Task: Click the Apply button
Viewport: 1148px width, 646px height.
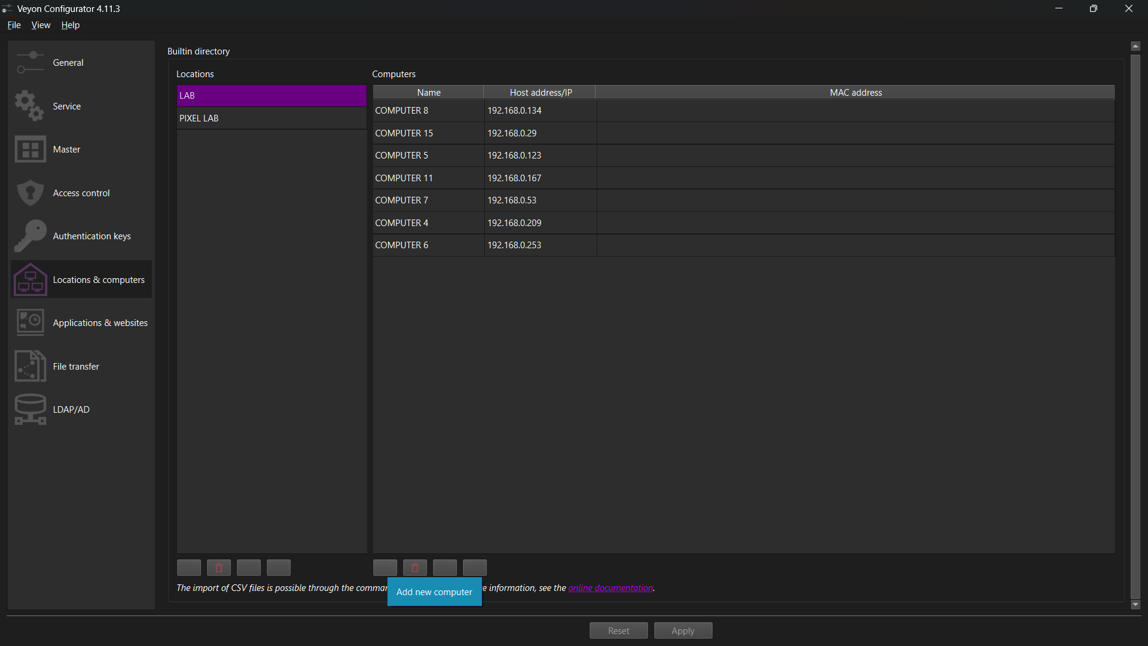Action: (683, 630)
